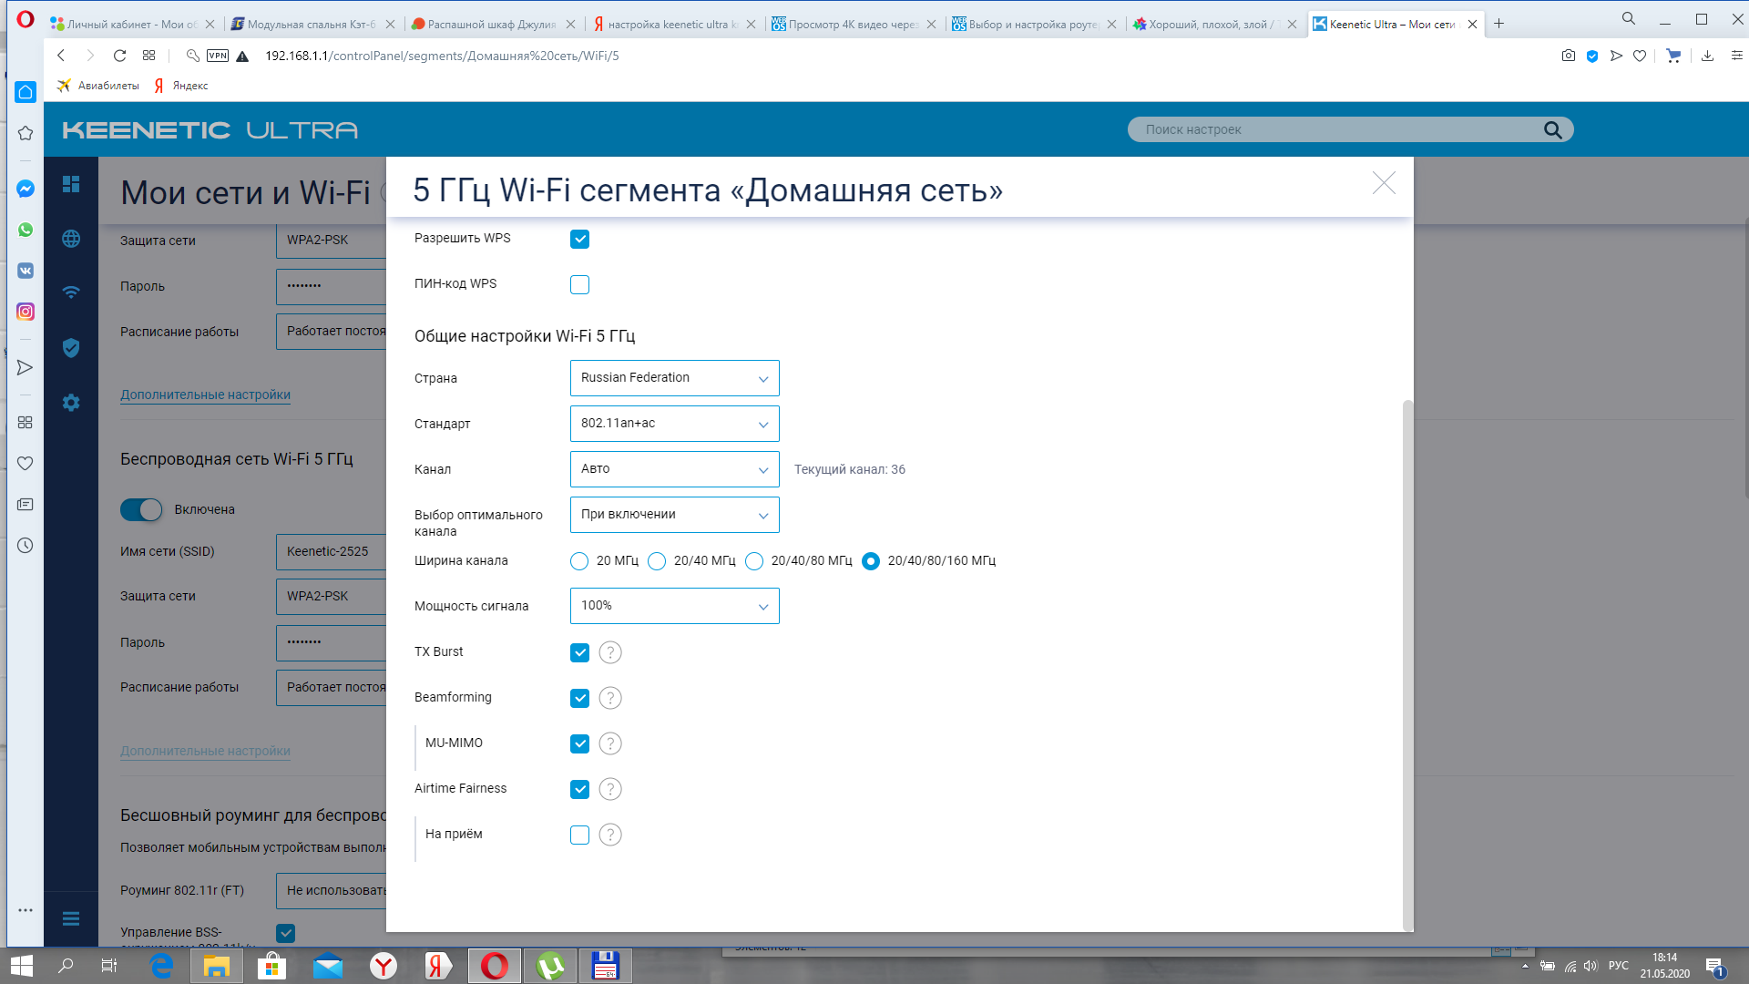Switch to the Распашной шкаф Джулия tab
Viewport: 1749px width, 984px height.
(490, 25)
